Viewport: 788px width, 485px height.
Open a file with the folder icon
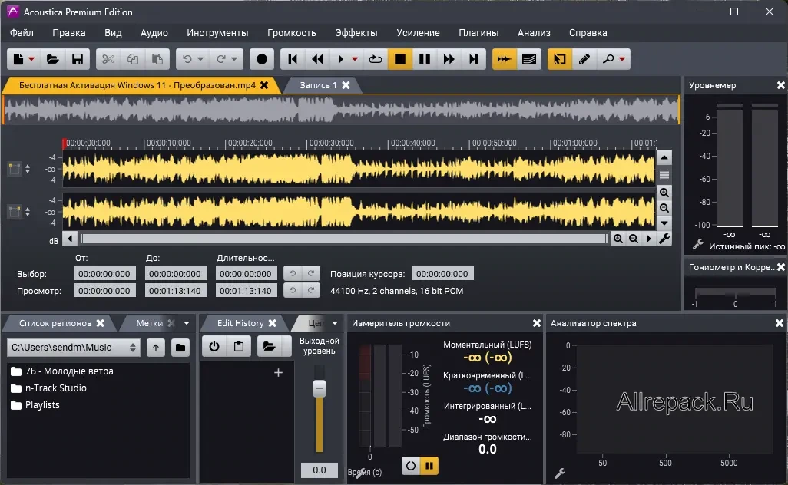[x=53, y=59]
